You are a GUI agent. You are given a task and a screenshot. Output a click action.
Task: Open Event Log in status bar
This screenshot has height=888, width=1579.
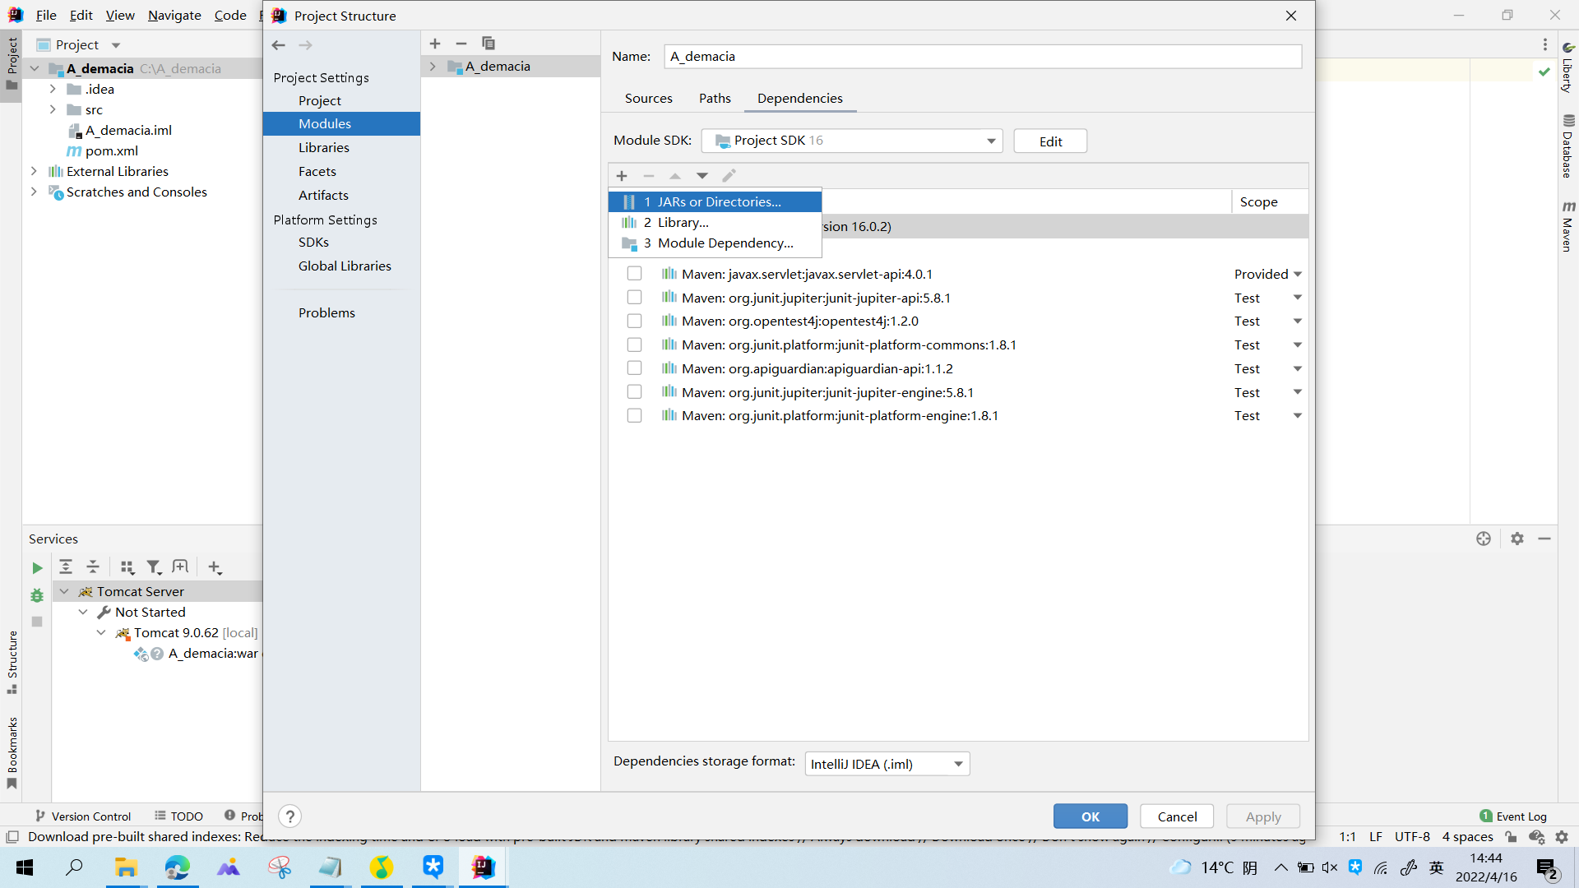click(x=1513, y=816)
